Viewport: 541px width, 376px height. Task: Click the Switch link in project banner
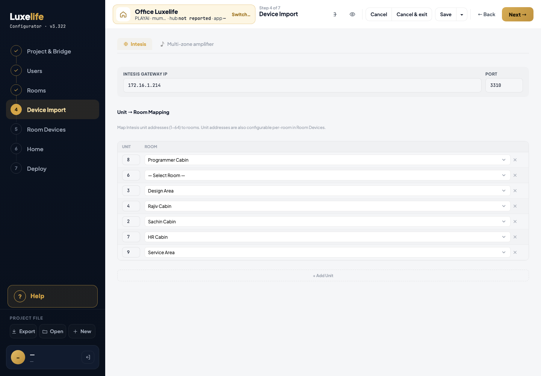tap(241, 15)
